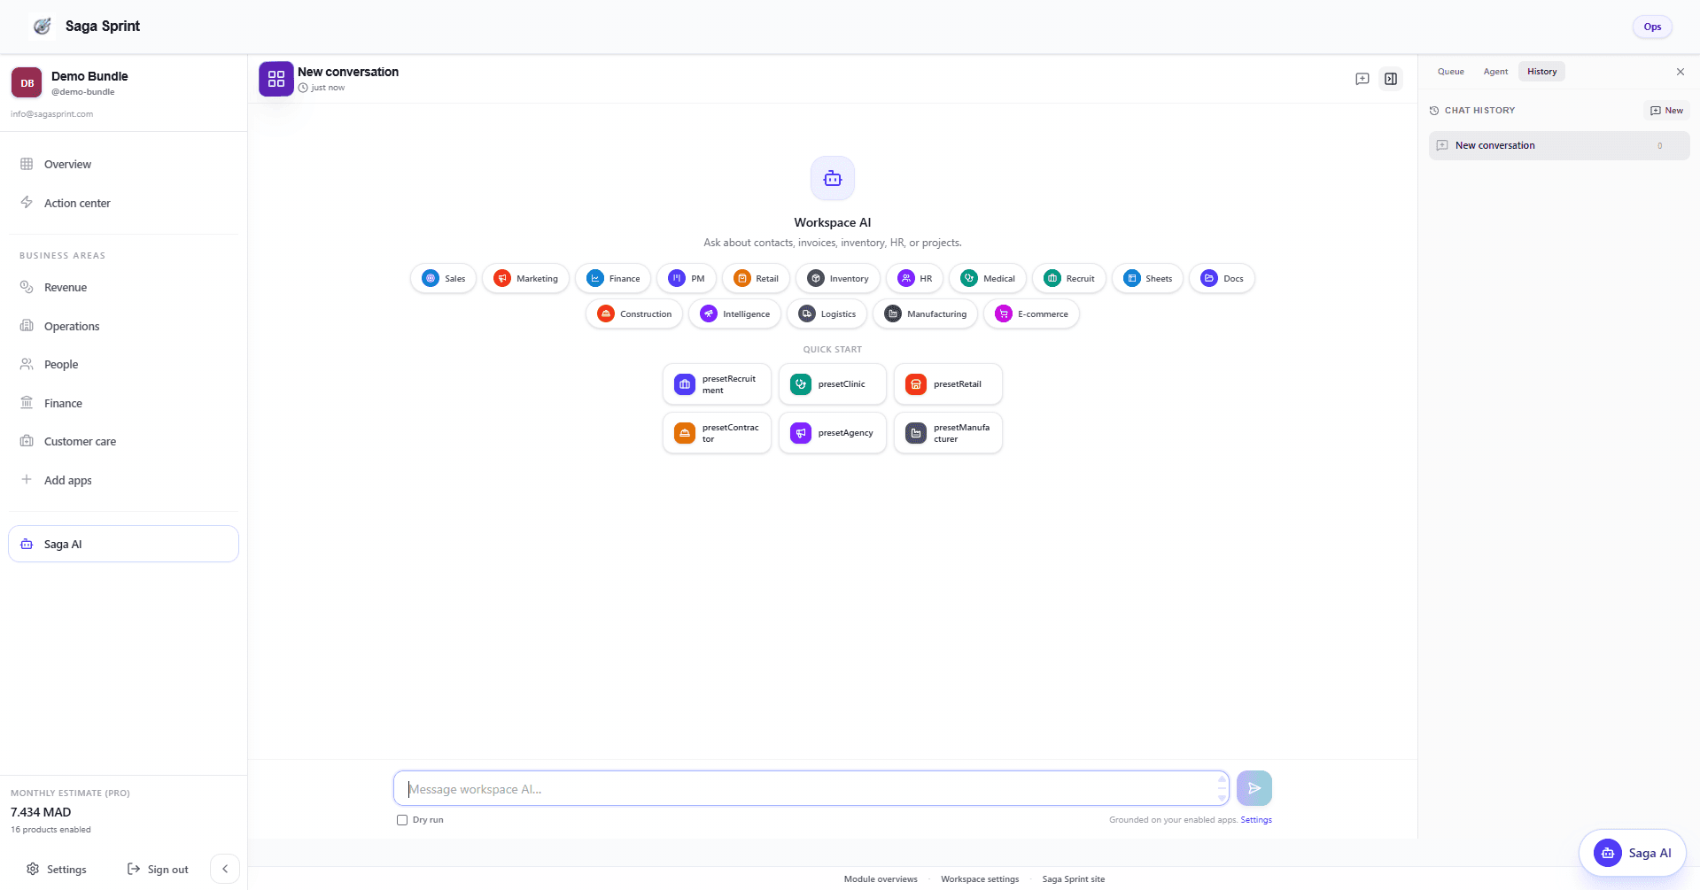This screenshot has width=1700, height=890.
Task: Open Action center in the sidebar
Action: pos(123,204)
